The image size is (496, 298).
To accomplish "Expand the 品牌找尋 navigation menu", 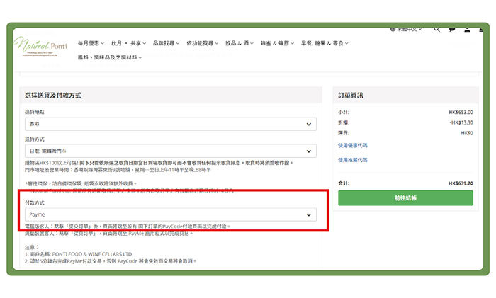I will click(x=167, y=43).
